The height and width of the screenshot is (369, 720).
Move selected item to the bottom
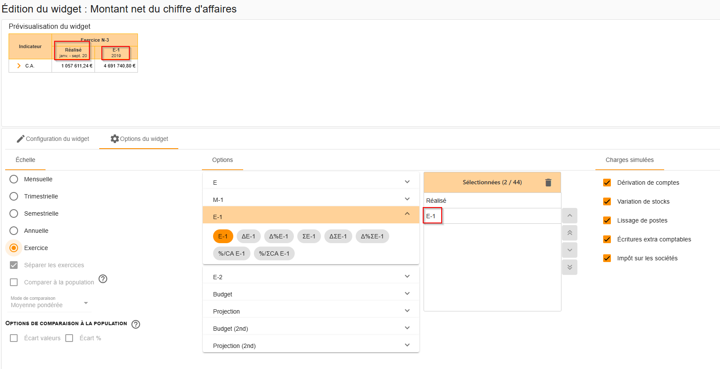[570, 267]
